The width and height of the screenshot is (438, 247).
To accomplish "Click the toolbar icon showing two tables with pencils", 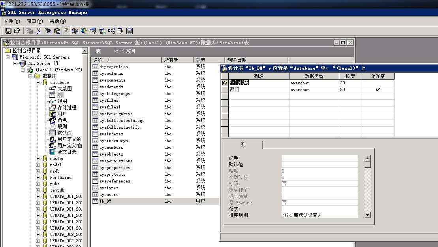I will click(75, 31).
